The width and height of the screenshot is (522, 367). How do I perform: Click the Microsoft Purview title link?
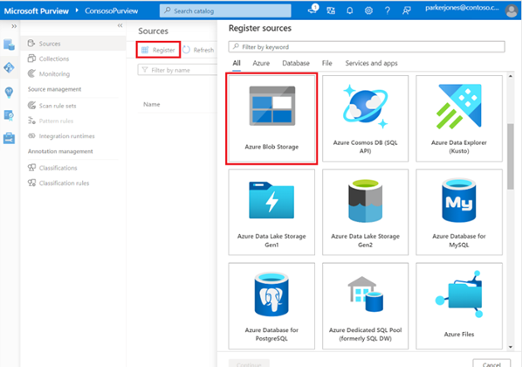click(x=37, y=11)
